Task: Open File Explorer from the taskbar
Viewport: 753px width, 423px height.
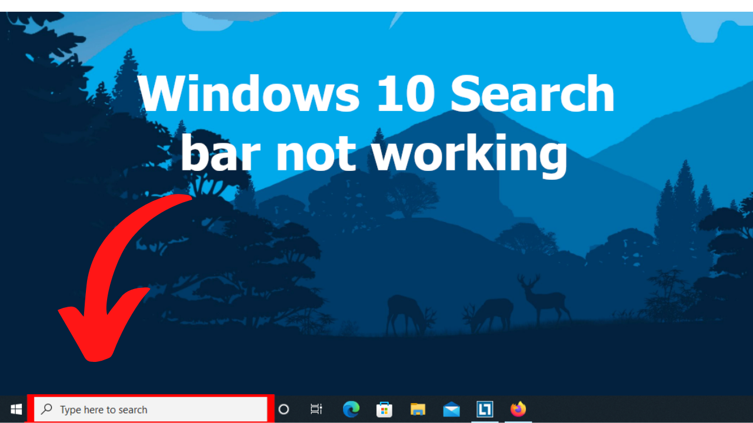Action: tap(418, 409)
